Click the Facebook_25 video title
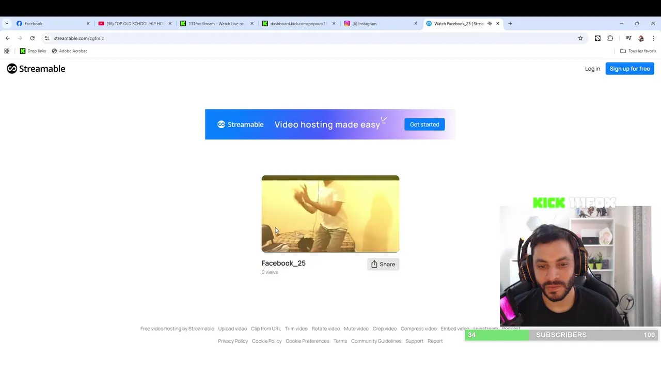The width and height of the screenshot is (661, 372). (x=284, y=263)
